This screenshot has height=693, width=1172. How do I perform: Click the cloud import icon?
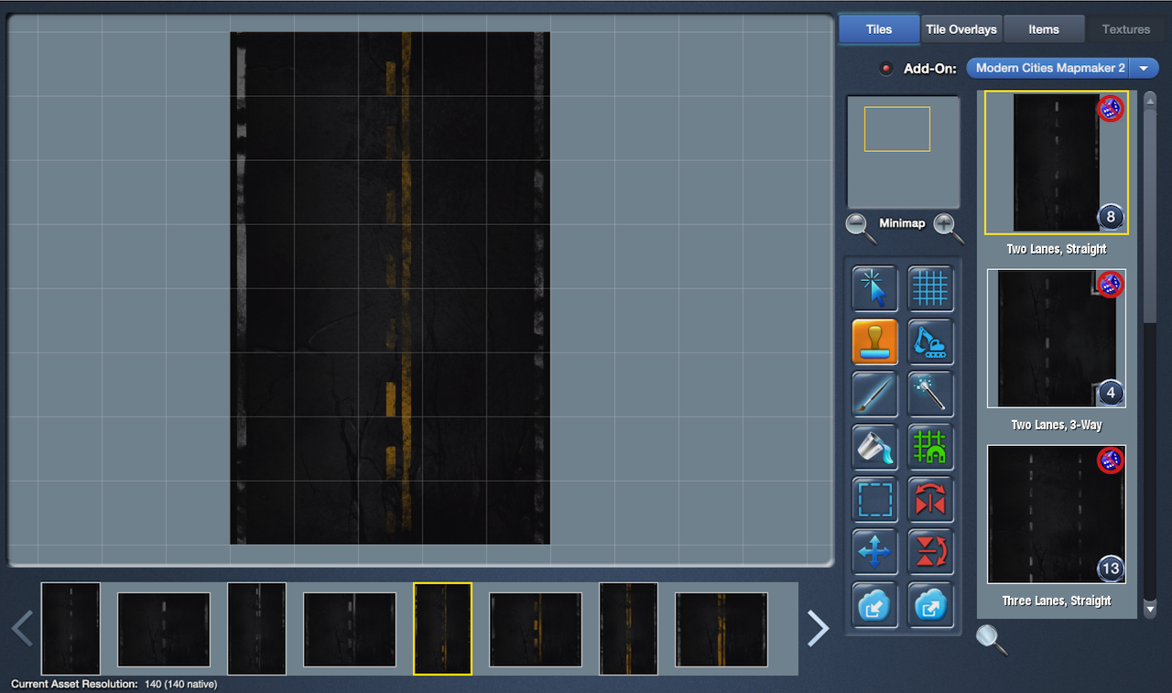tap(874, 605)
